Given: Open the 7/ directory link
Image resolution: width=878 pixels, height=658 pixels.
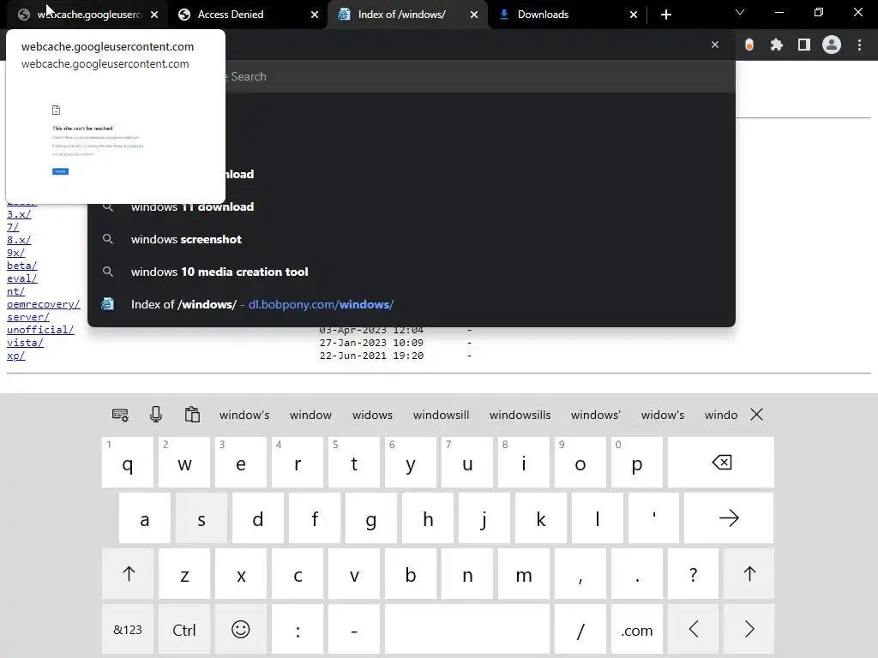Looking at the screenshot, I should pos(13,227).
